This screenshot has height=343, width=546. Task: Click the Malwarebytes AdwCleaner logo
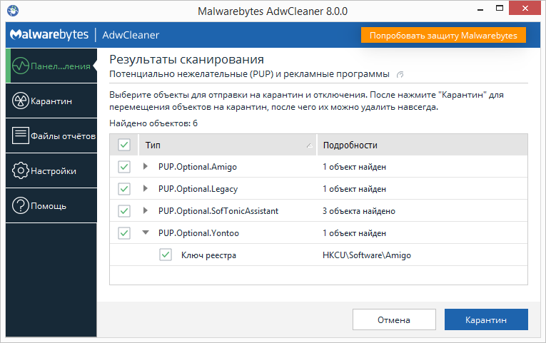click(x=85, y=35)
